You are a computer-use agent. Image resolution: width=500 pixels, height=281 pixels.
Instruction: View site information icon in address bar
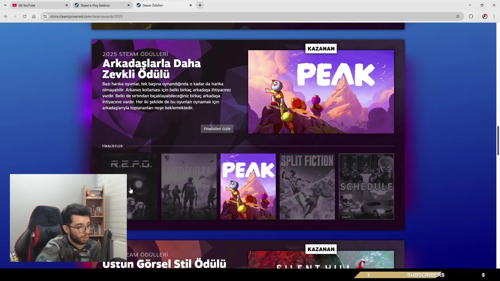tap(45, 16)
